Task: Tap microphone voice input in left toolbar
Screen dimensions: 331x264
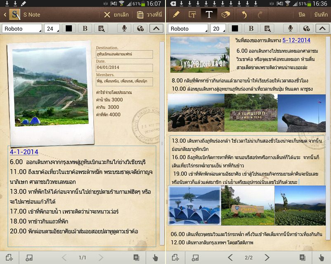Action: click(124, 28)
